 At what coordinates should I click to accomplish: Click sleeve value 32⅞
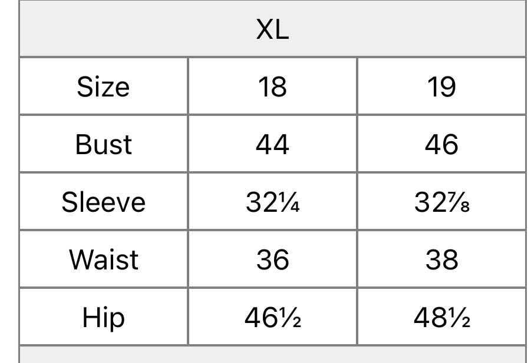tap(441, 202)
